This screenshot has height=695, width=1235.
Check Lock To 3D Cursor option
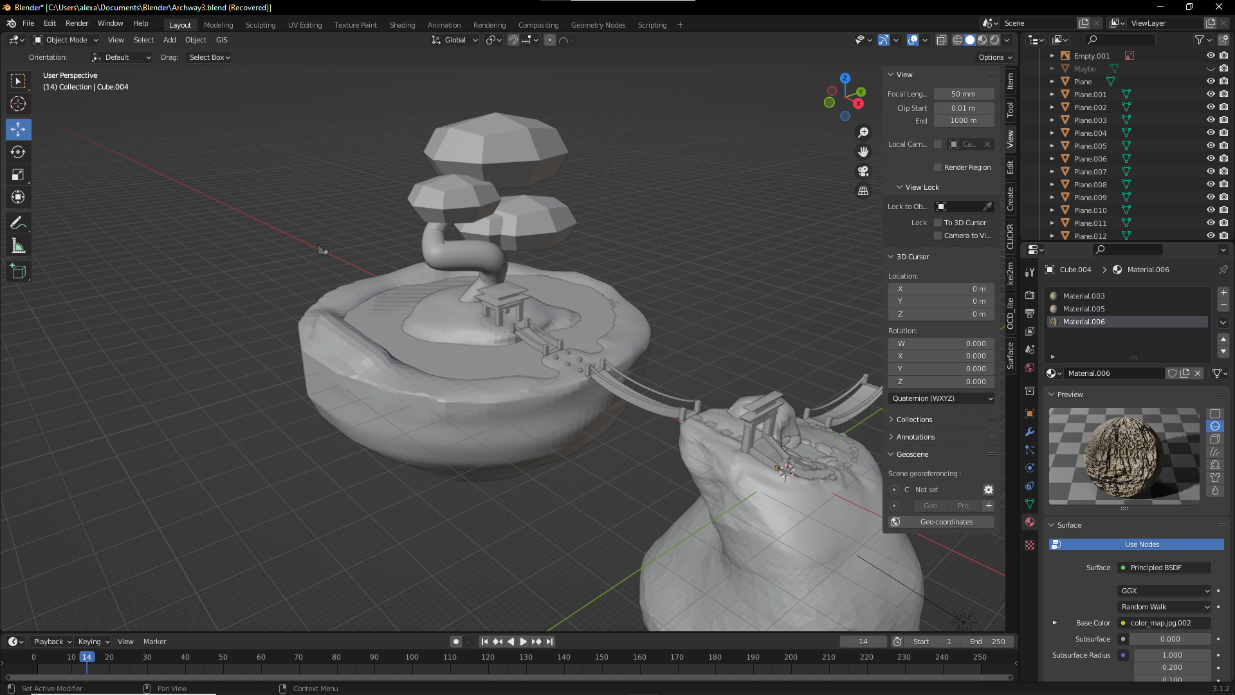[x=938, y=223]
